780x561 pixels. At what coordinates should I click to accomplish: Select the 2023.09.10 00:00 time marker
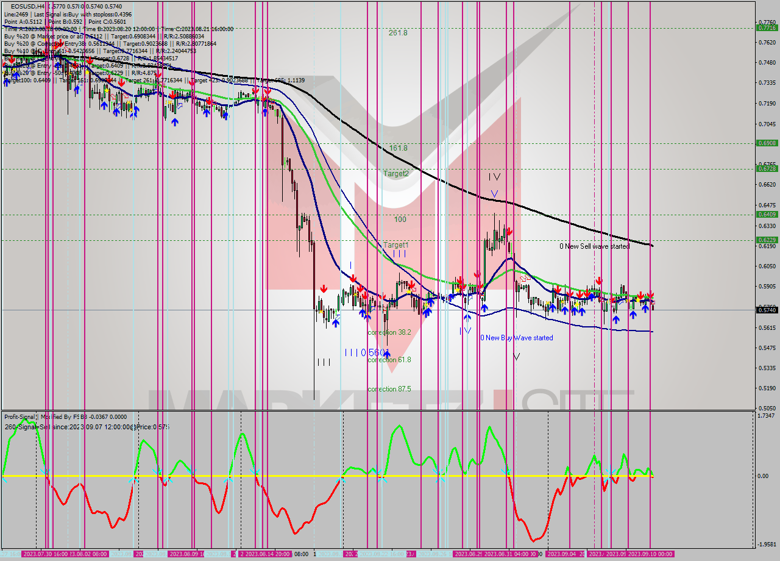[x=651, y=554]
